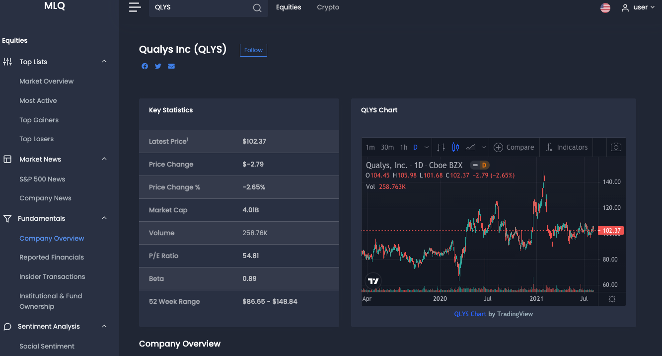This screenshot has width=662, height=356.
Task: Open the Most Active list
Action: coord(38,100)
